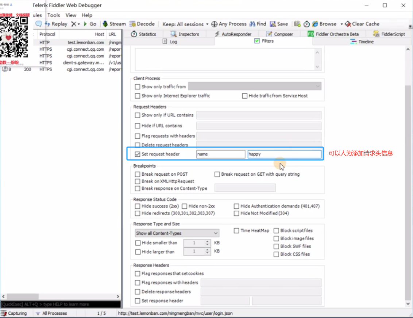Viewport: 413px width, 318px height.
Task: Click the Find binoculars icon
Action: [x=252, y=24]
